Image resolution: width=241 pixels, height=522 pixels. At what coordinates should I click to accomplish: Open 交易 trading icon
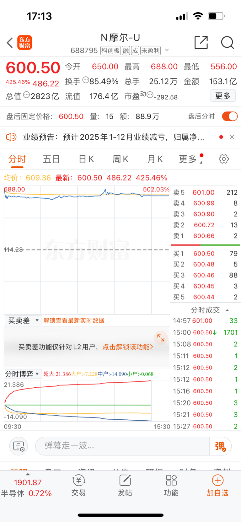[x=78, y=485]
